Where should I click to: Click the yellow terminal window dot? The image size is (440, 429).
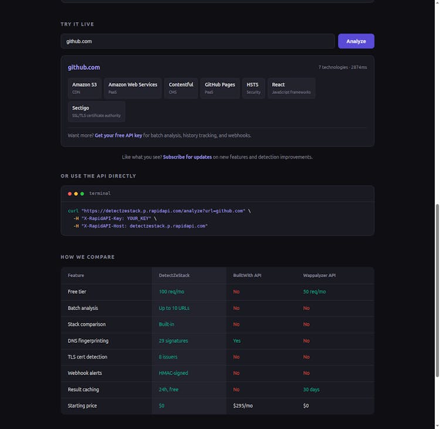[x=76, y=193]
